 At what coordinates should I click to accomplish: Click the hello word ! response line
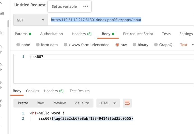click(47, 113)
